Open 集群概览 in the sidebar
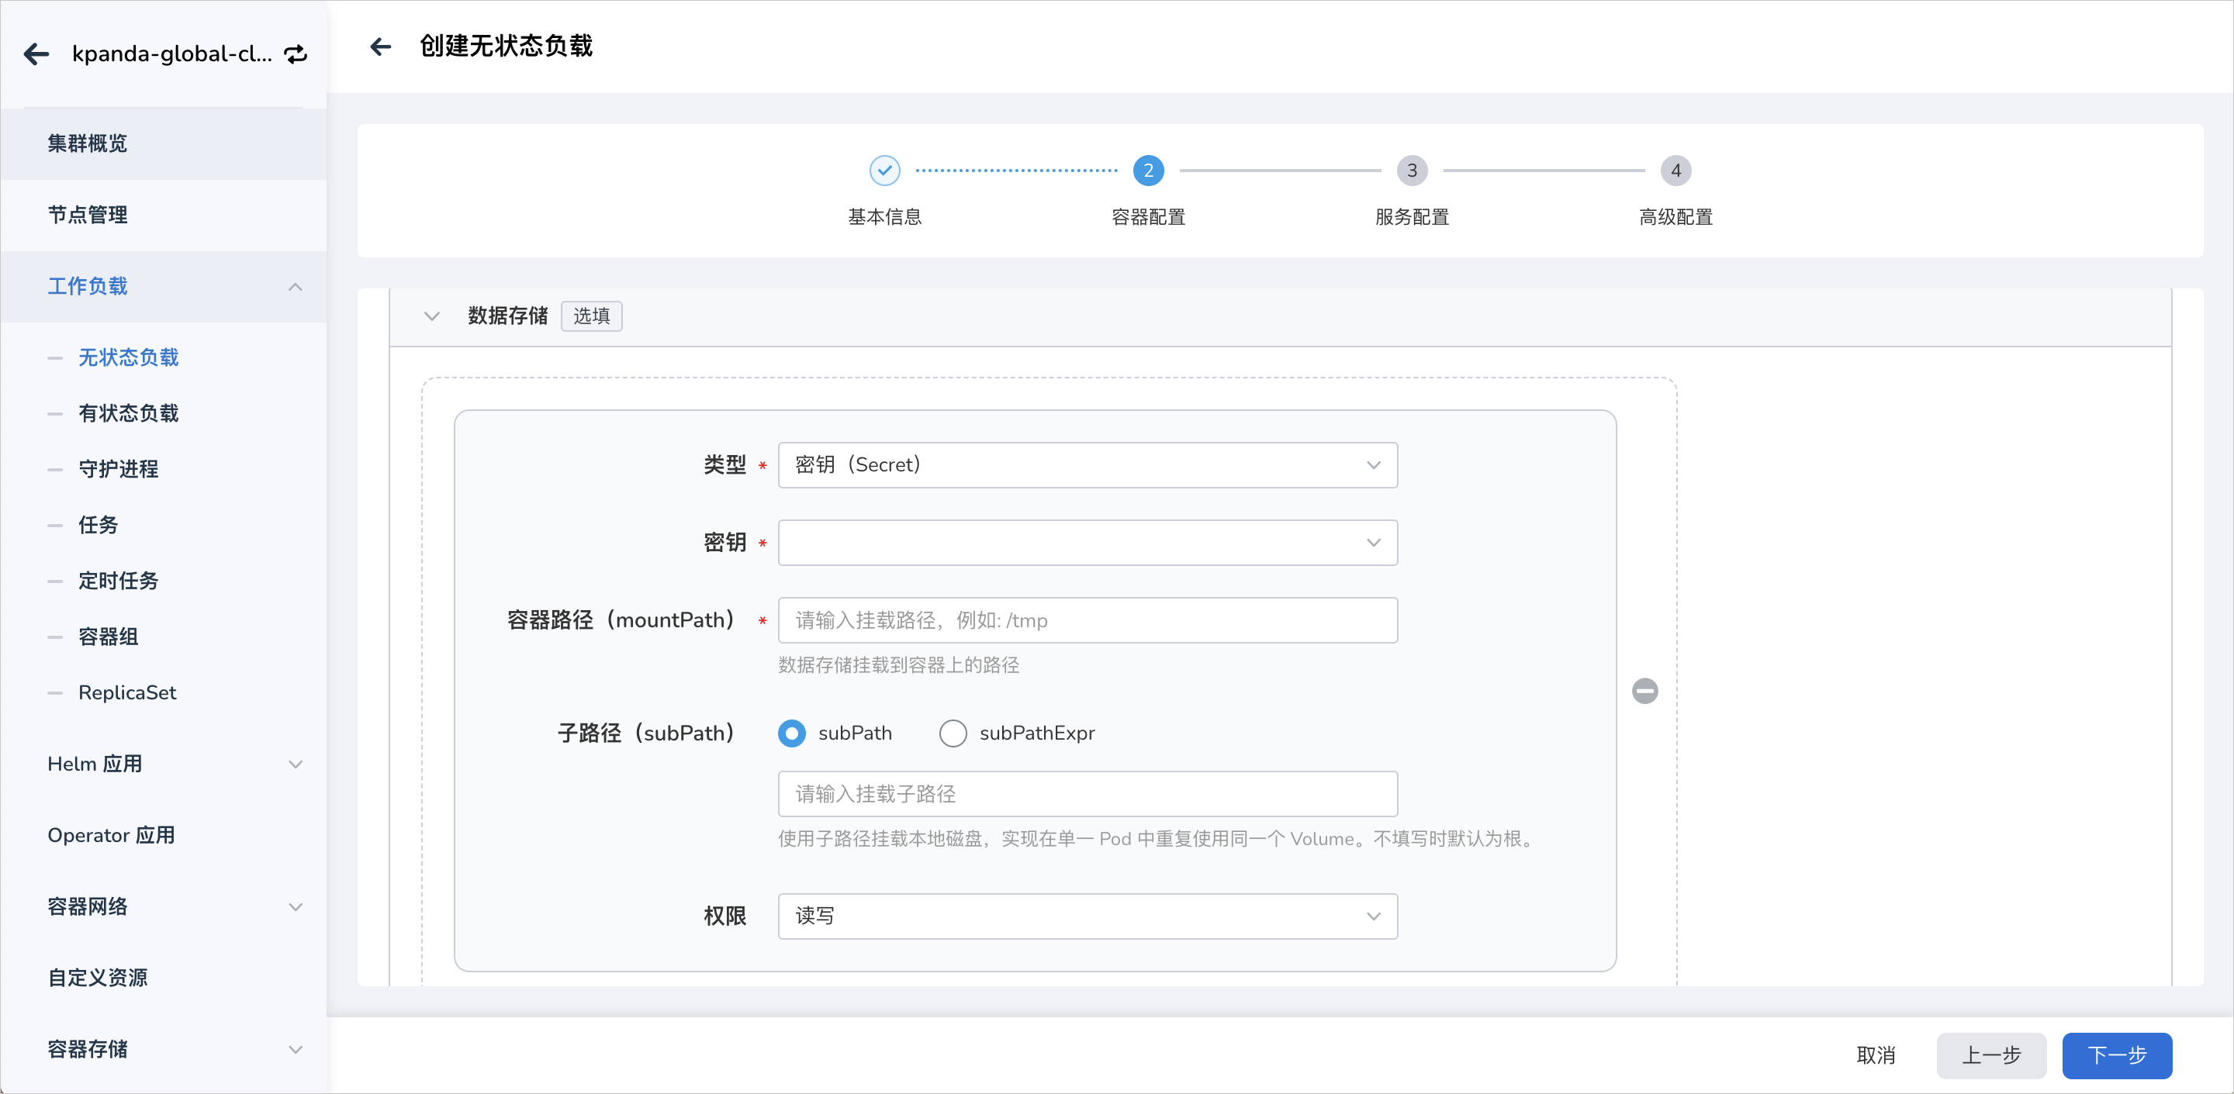 point(163,143)
